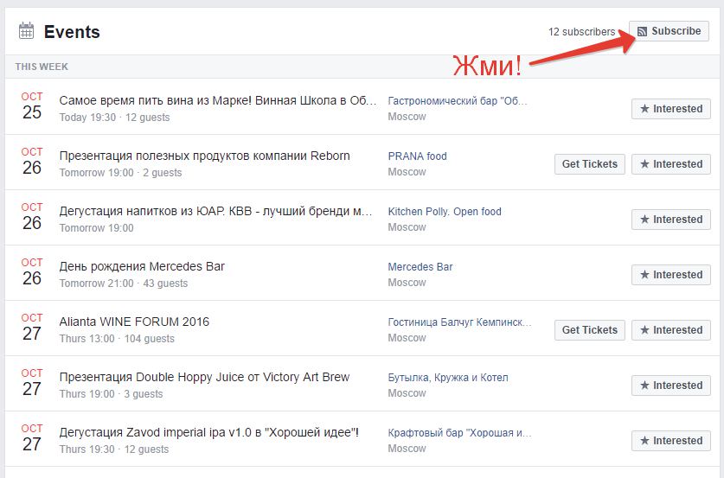Screen dimensions: 724x478
Task: Open event Alianta WINE FORUM 2016
Action: (134, 322)
